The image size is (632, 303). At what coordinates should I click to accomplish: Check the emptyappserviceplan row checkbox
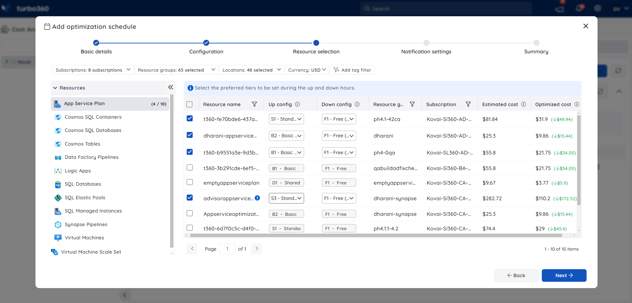(x=190, y=182)
